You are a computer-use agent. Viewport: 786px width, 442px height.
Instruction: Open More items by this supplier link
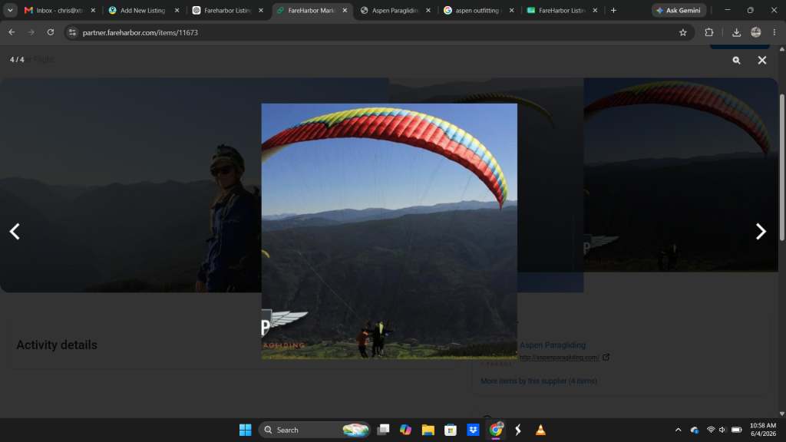539,381
